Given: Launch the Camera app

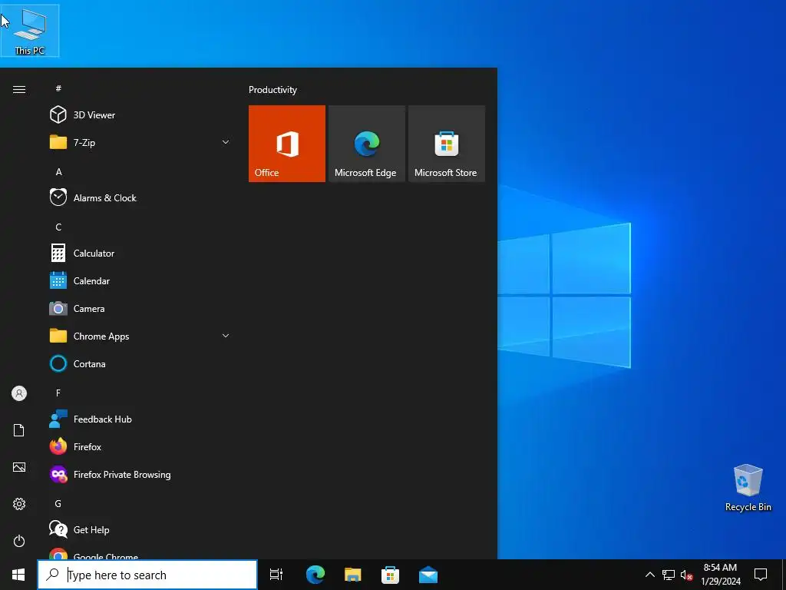Looking at the screenshot, I should point(140,308).
